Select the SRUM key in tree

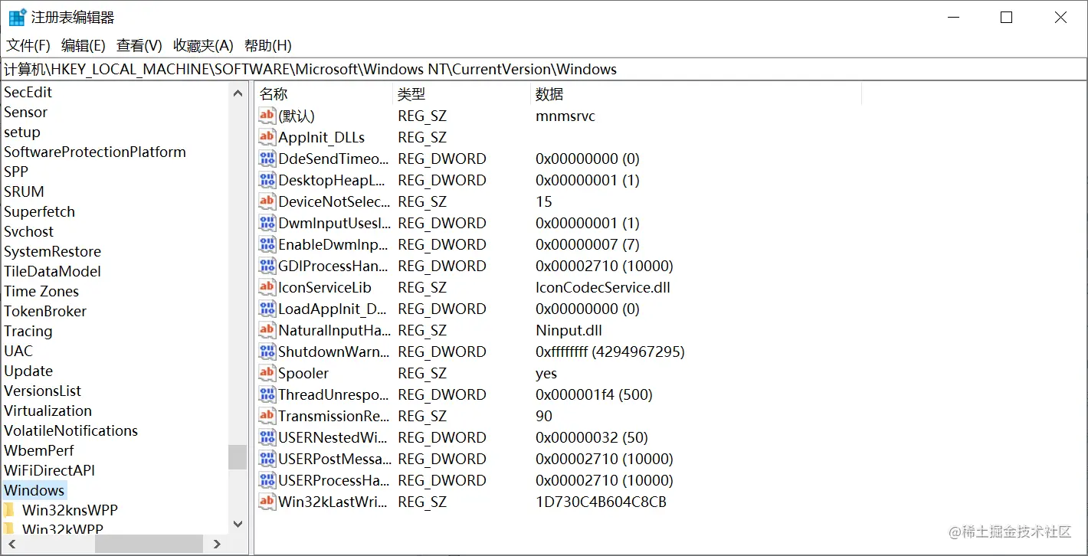[25, 191]
